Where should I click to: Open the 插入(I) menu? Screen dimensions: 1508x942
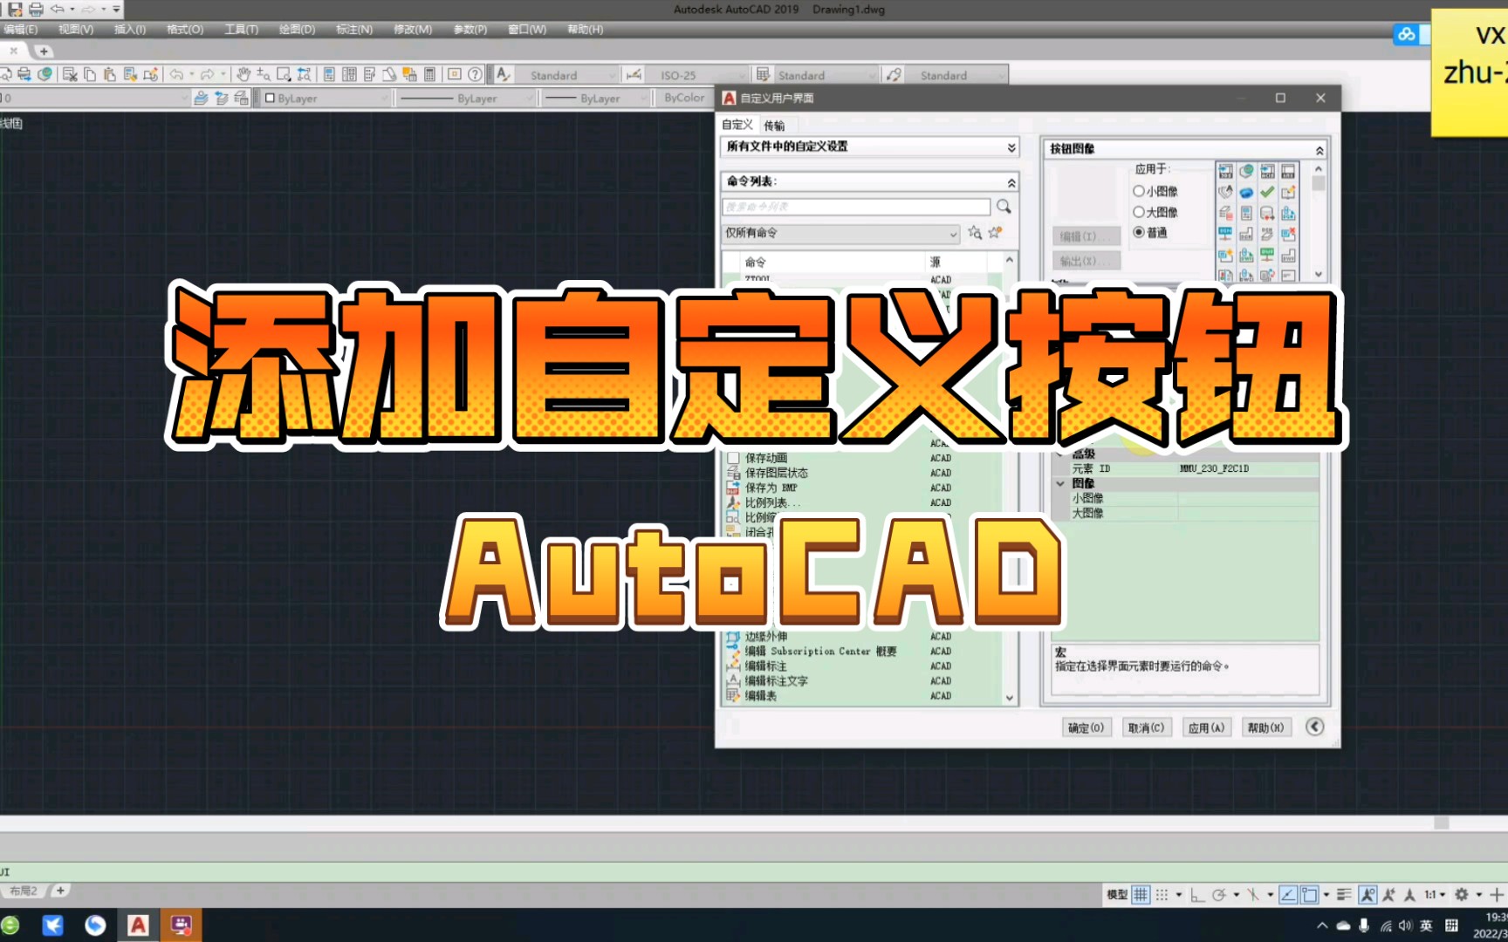[x=130, y=29]
